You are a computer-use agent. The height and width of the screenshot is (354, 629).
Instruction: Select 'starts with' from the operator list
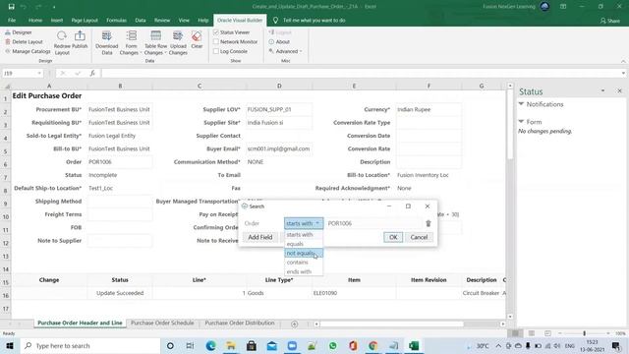tap(304, 235)
